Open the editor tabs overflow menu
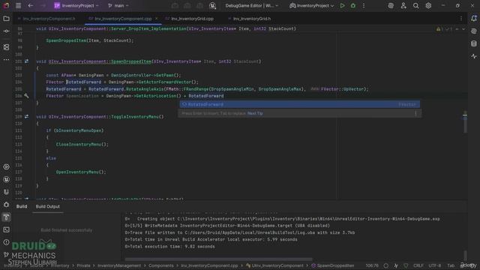The height and width of the screenshot is (270, 480). 461,19
